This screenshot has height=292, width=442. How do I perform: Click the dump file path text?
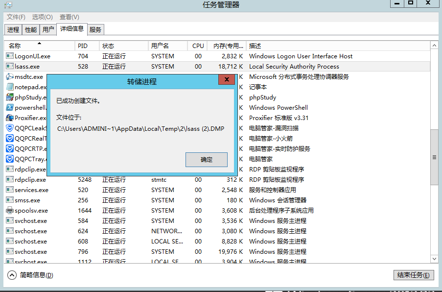tap(140, 129)
